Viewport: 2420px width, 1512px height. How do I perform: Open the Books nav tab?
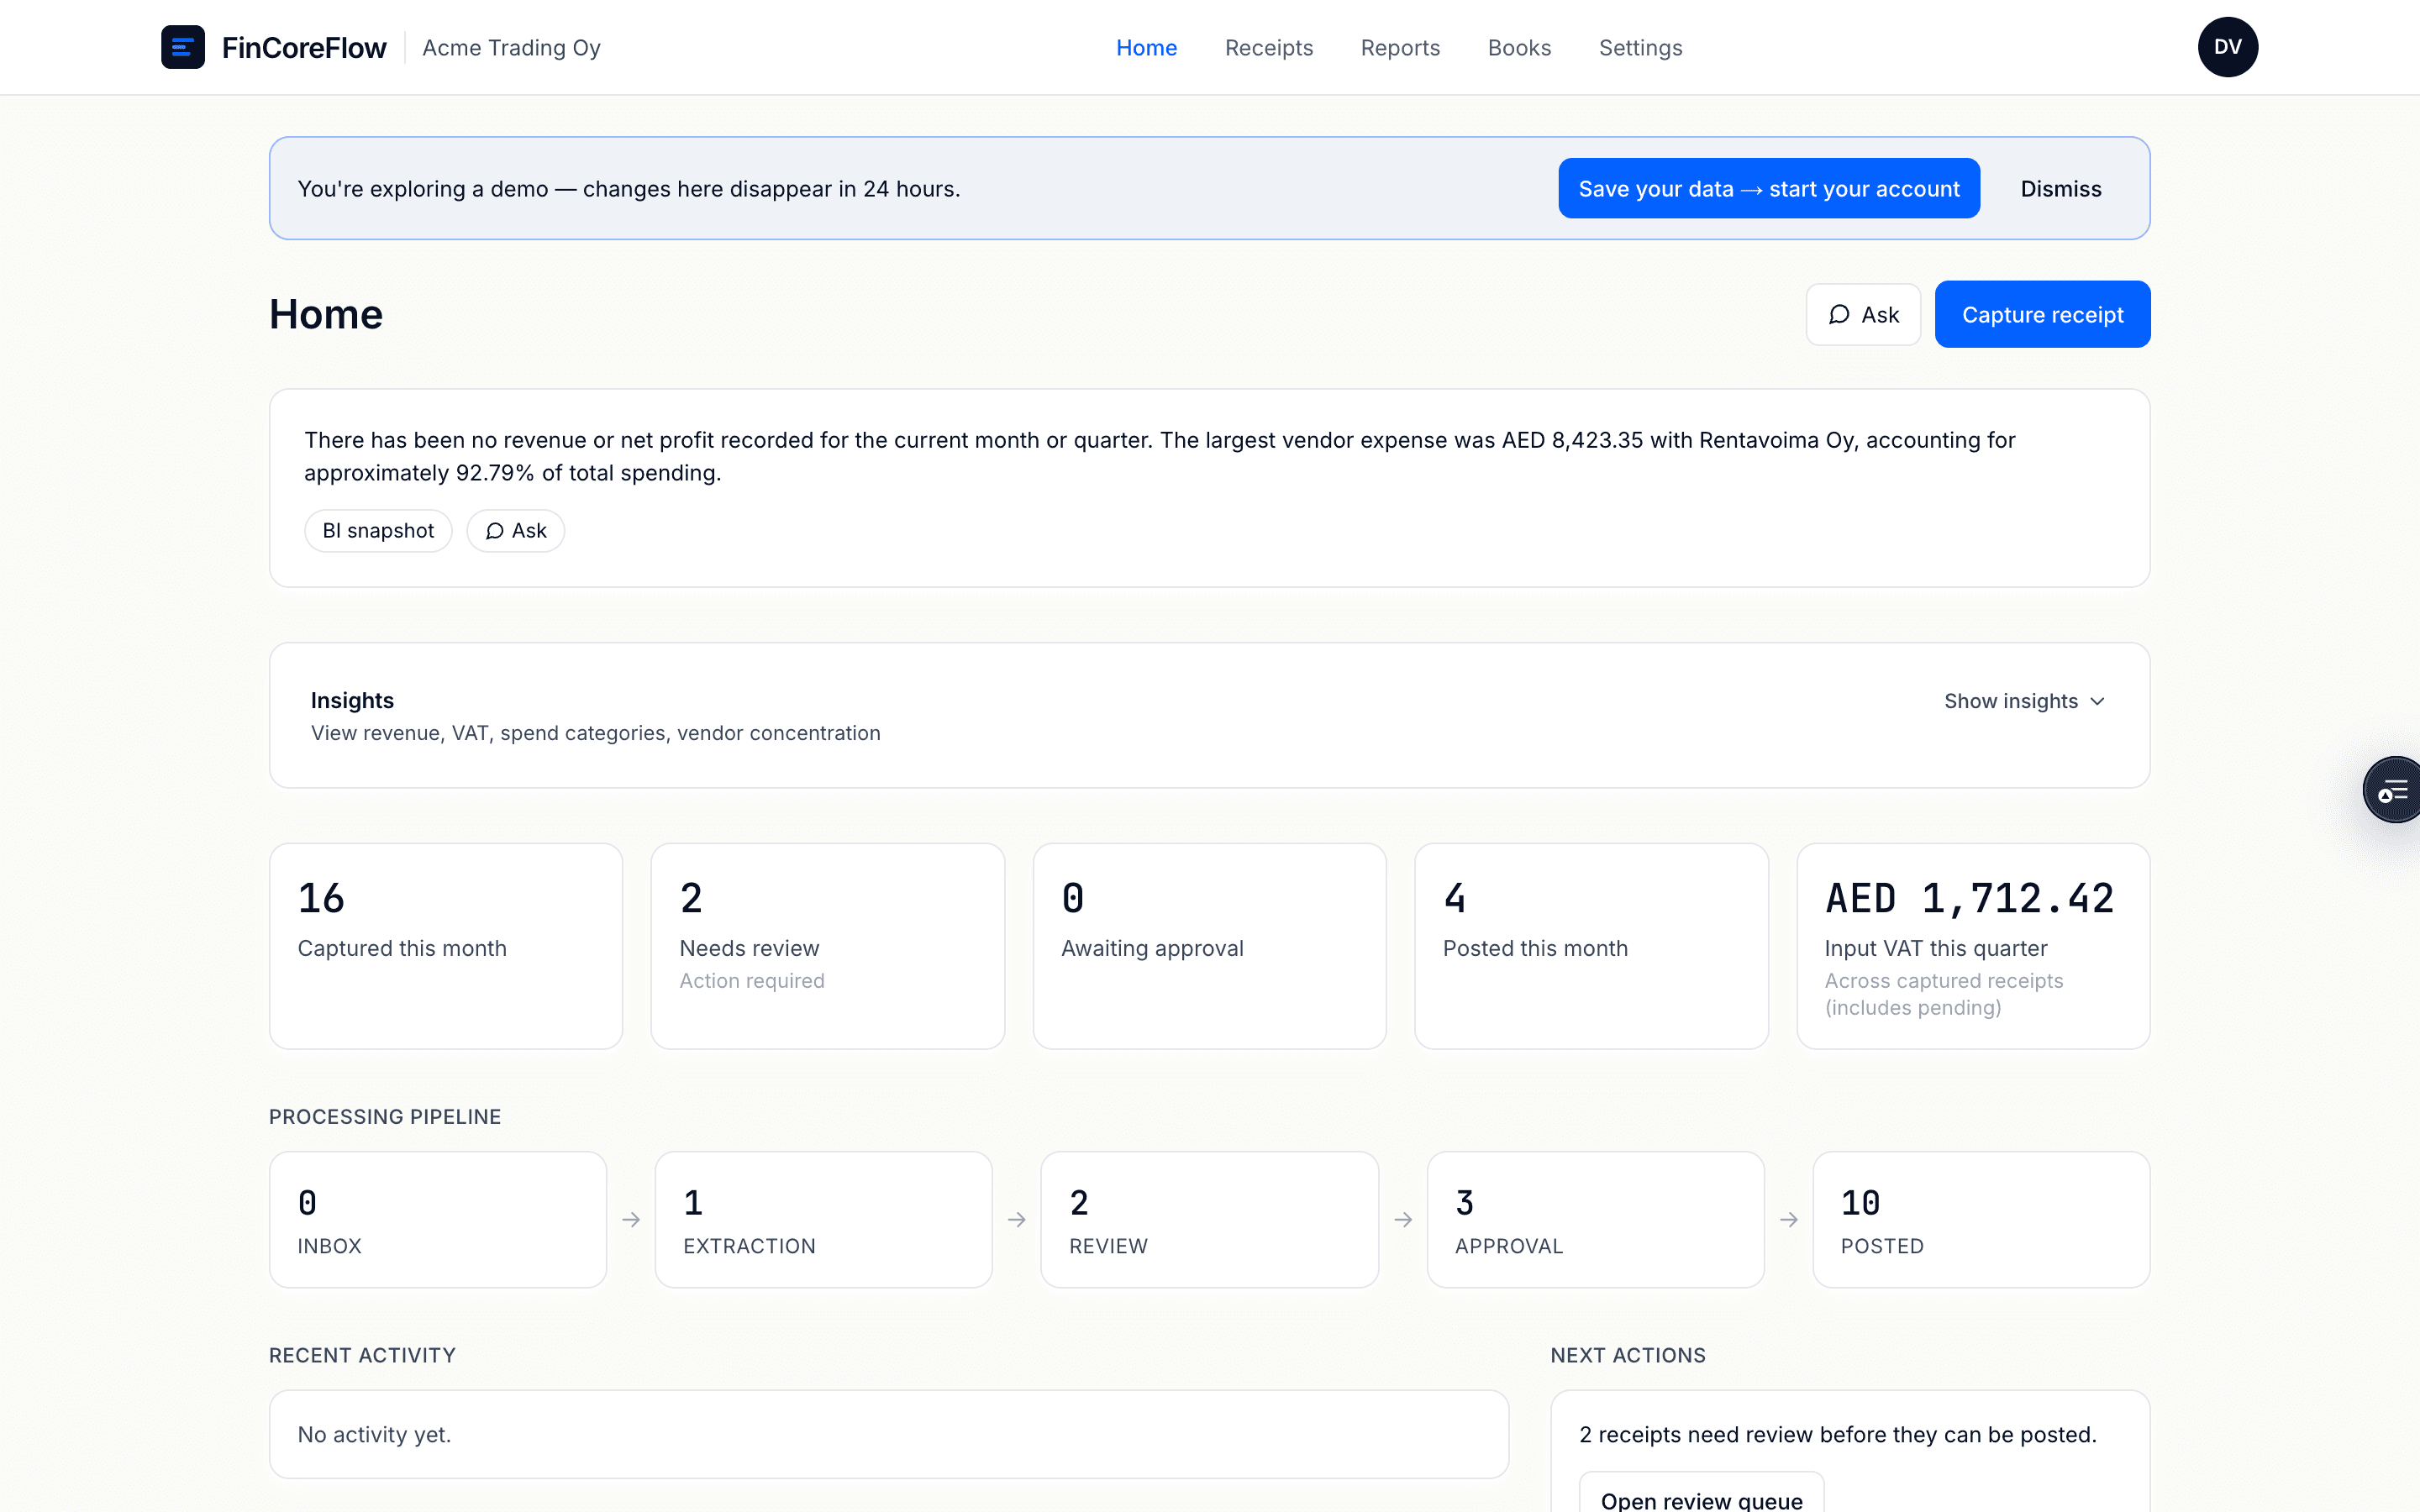[x=1519, y=48]
